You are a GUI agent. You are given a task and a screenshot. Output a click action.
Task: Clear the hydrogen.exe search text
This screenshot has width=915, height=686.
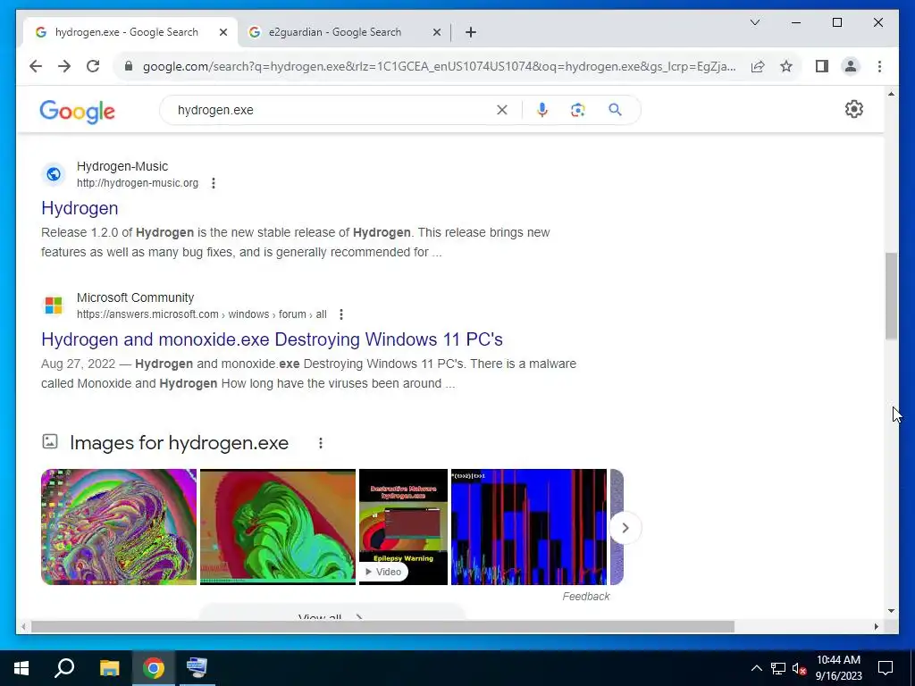point(502,110)
